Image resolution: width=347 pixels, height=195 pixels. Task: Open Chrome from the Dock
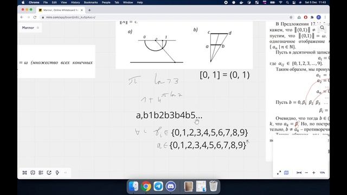point(146,186)
